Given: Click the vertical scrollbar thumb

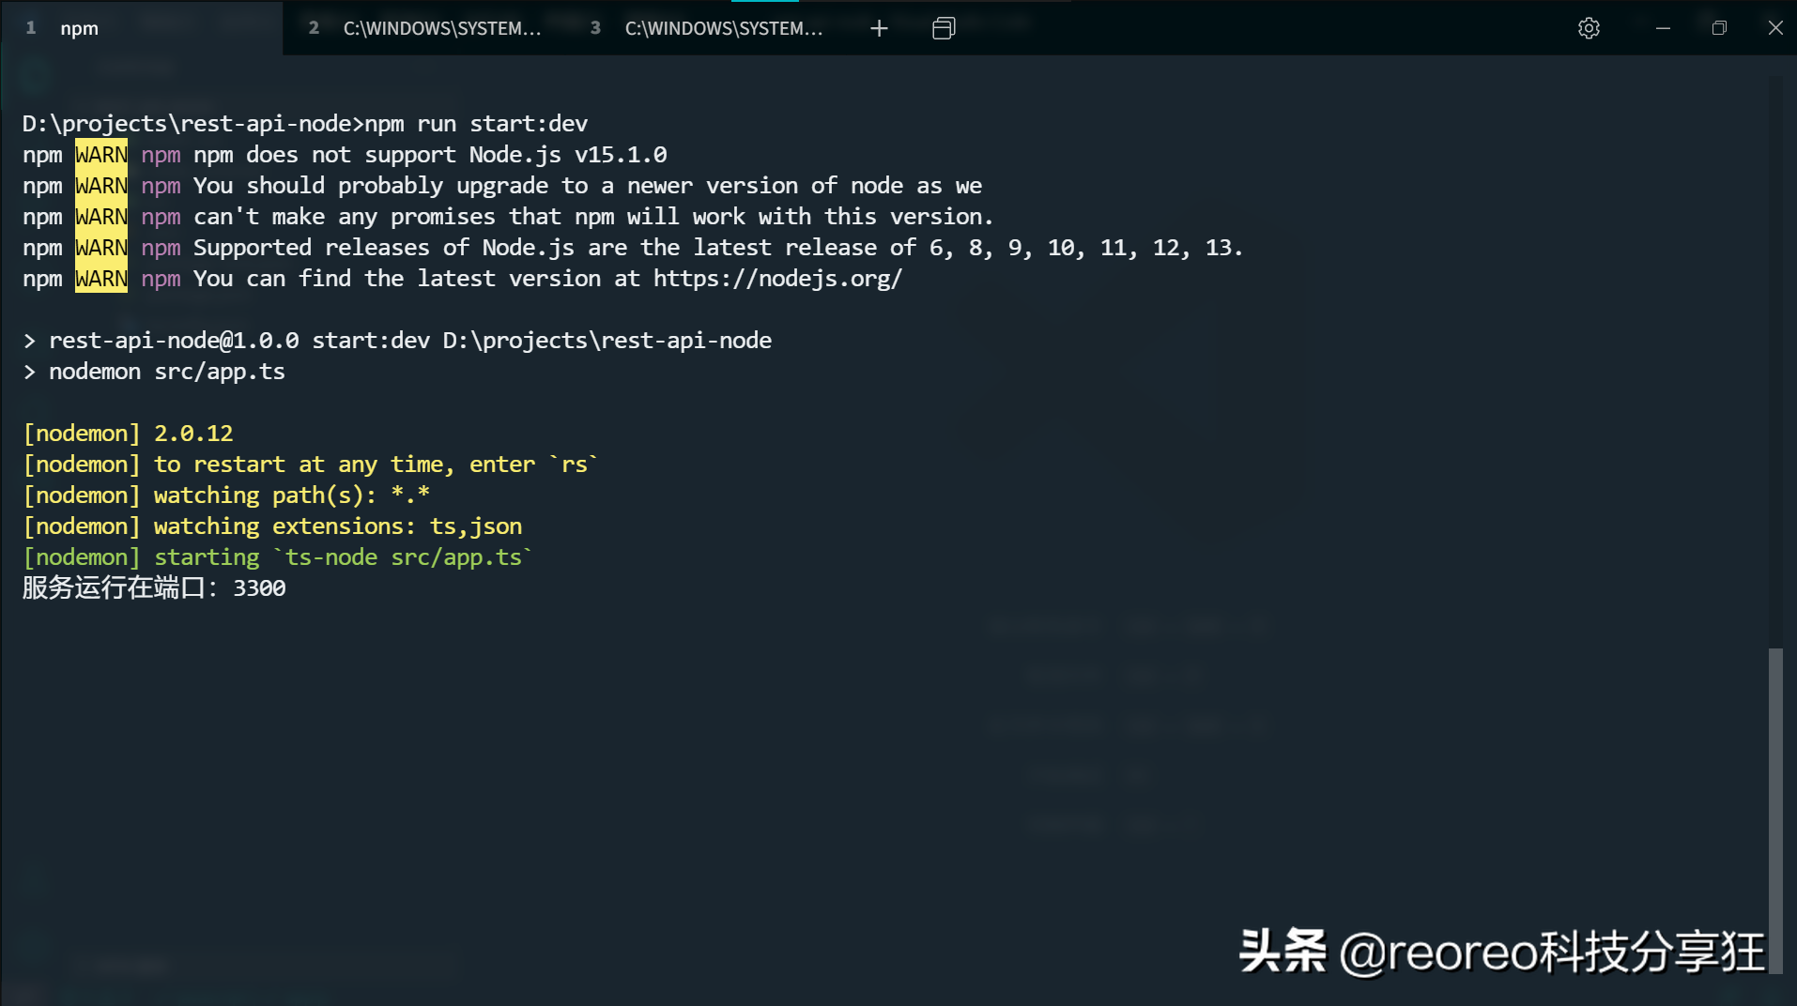Looking at the screenshot, I should (1774, 811).
